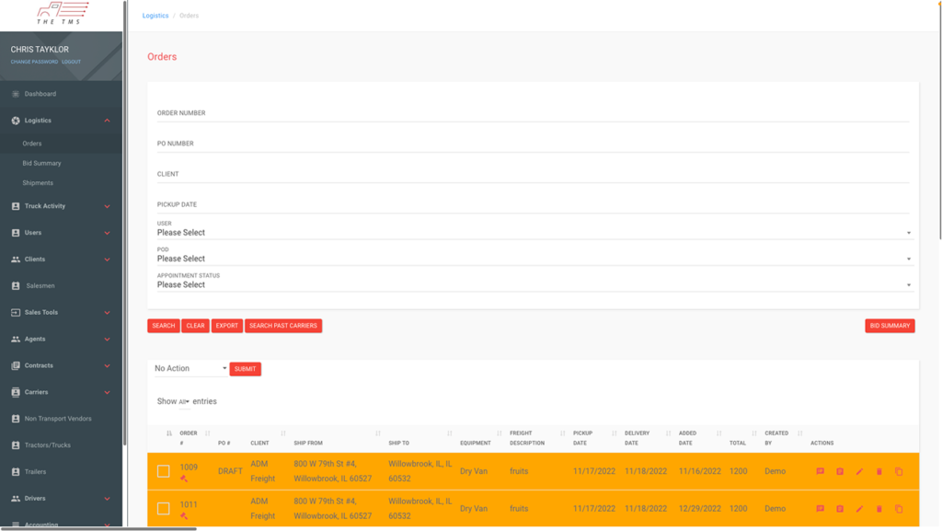Click the Search Past Carriers button
The width and height of the screenshot is (942, 531).
point(283,326)
